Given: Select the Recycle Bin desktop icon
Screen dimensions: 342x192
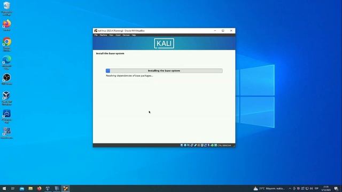Looking at the screenshot, I should (7, 9).
